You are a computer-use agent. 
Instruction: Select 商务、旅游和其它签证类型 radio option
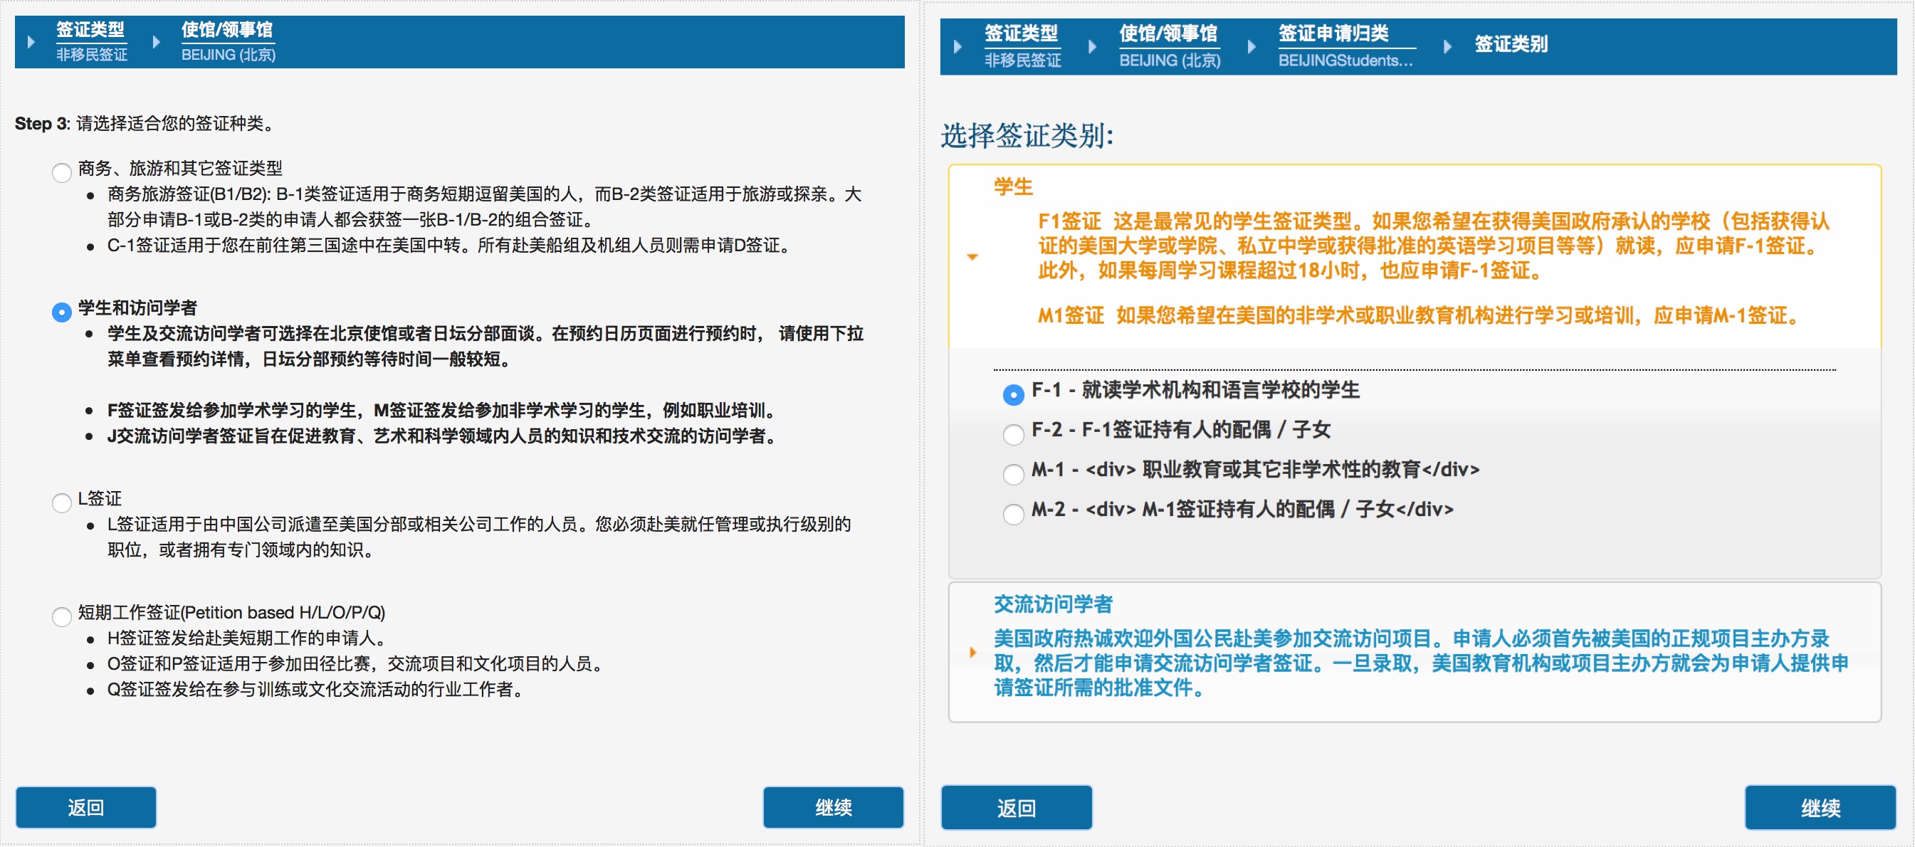pyautogui.click(x=62, y=172)
